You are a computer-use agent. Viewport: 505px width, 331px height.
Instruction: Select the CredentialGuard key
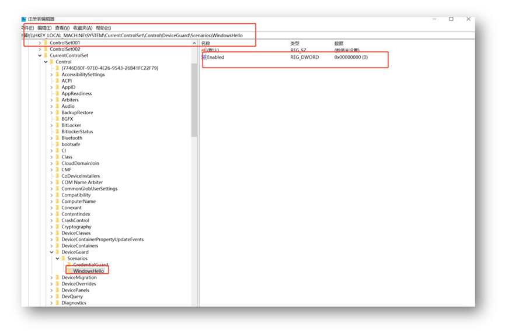(x=90, y=265)
